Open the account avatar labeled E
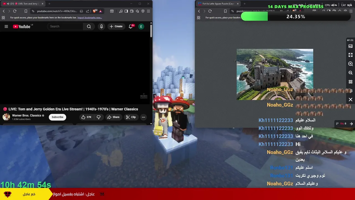 click(x=141, y=26)
